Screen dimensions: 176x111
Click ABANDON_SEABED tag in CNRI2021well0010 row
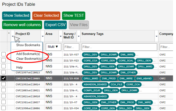pyautogui.click(x=95, y=96)
